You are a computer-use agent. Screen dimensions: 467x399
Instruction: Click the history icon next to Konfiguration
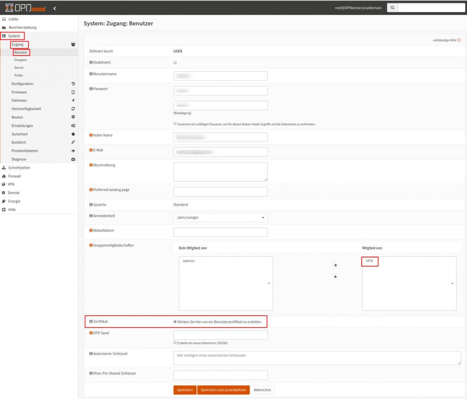pyautogui.click(x=72, y=83)
